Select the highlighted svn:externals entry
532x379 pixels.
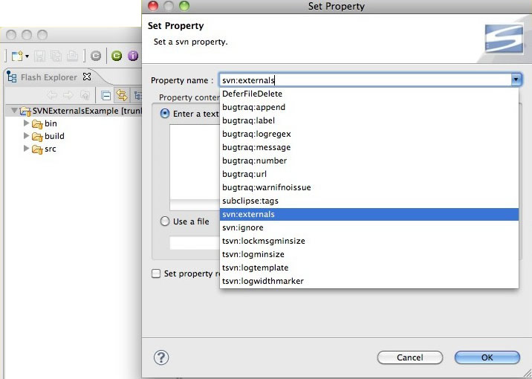coord(369,214)
